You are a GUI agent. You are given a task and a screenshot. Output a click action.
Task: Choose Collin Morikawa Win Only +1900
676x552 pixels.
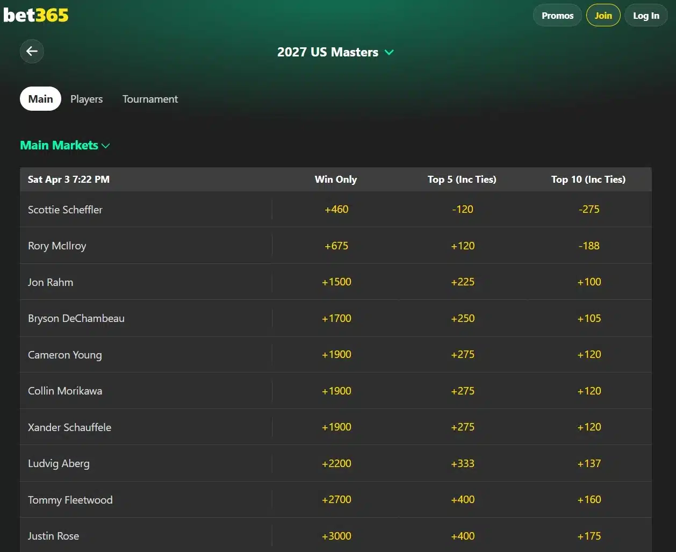tap(336, 391)
